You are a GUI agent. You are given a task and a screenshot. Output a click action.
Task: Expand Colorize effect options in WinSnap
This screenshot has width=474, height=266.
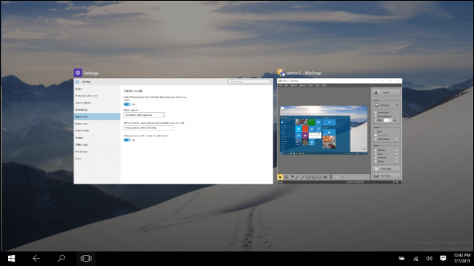(x=397, y=161)
